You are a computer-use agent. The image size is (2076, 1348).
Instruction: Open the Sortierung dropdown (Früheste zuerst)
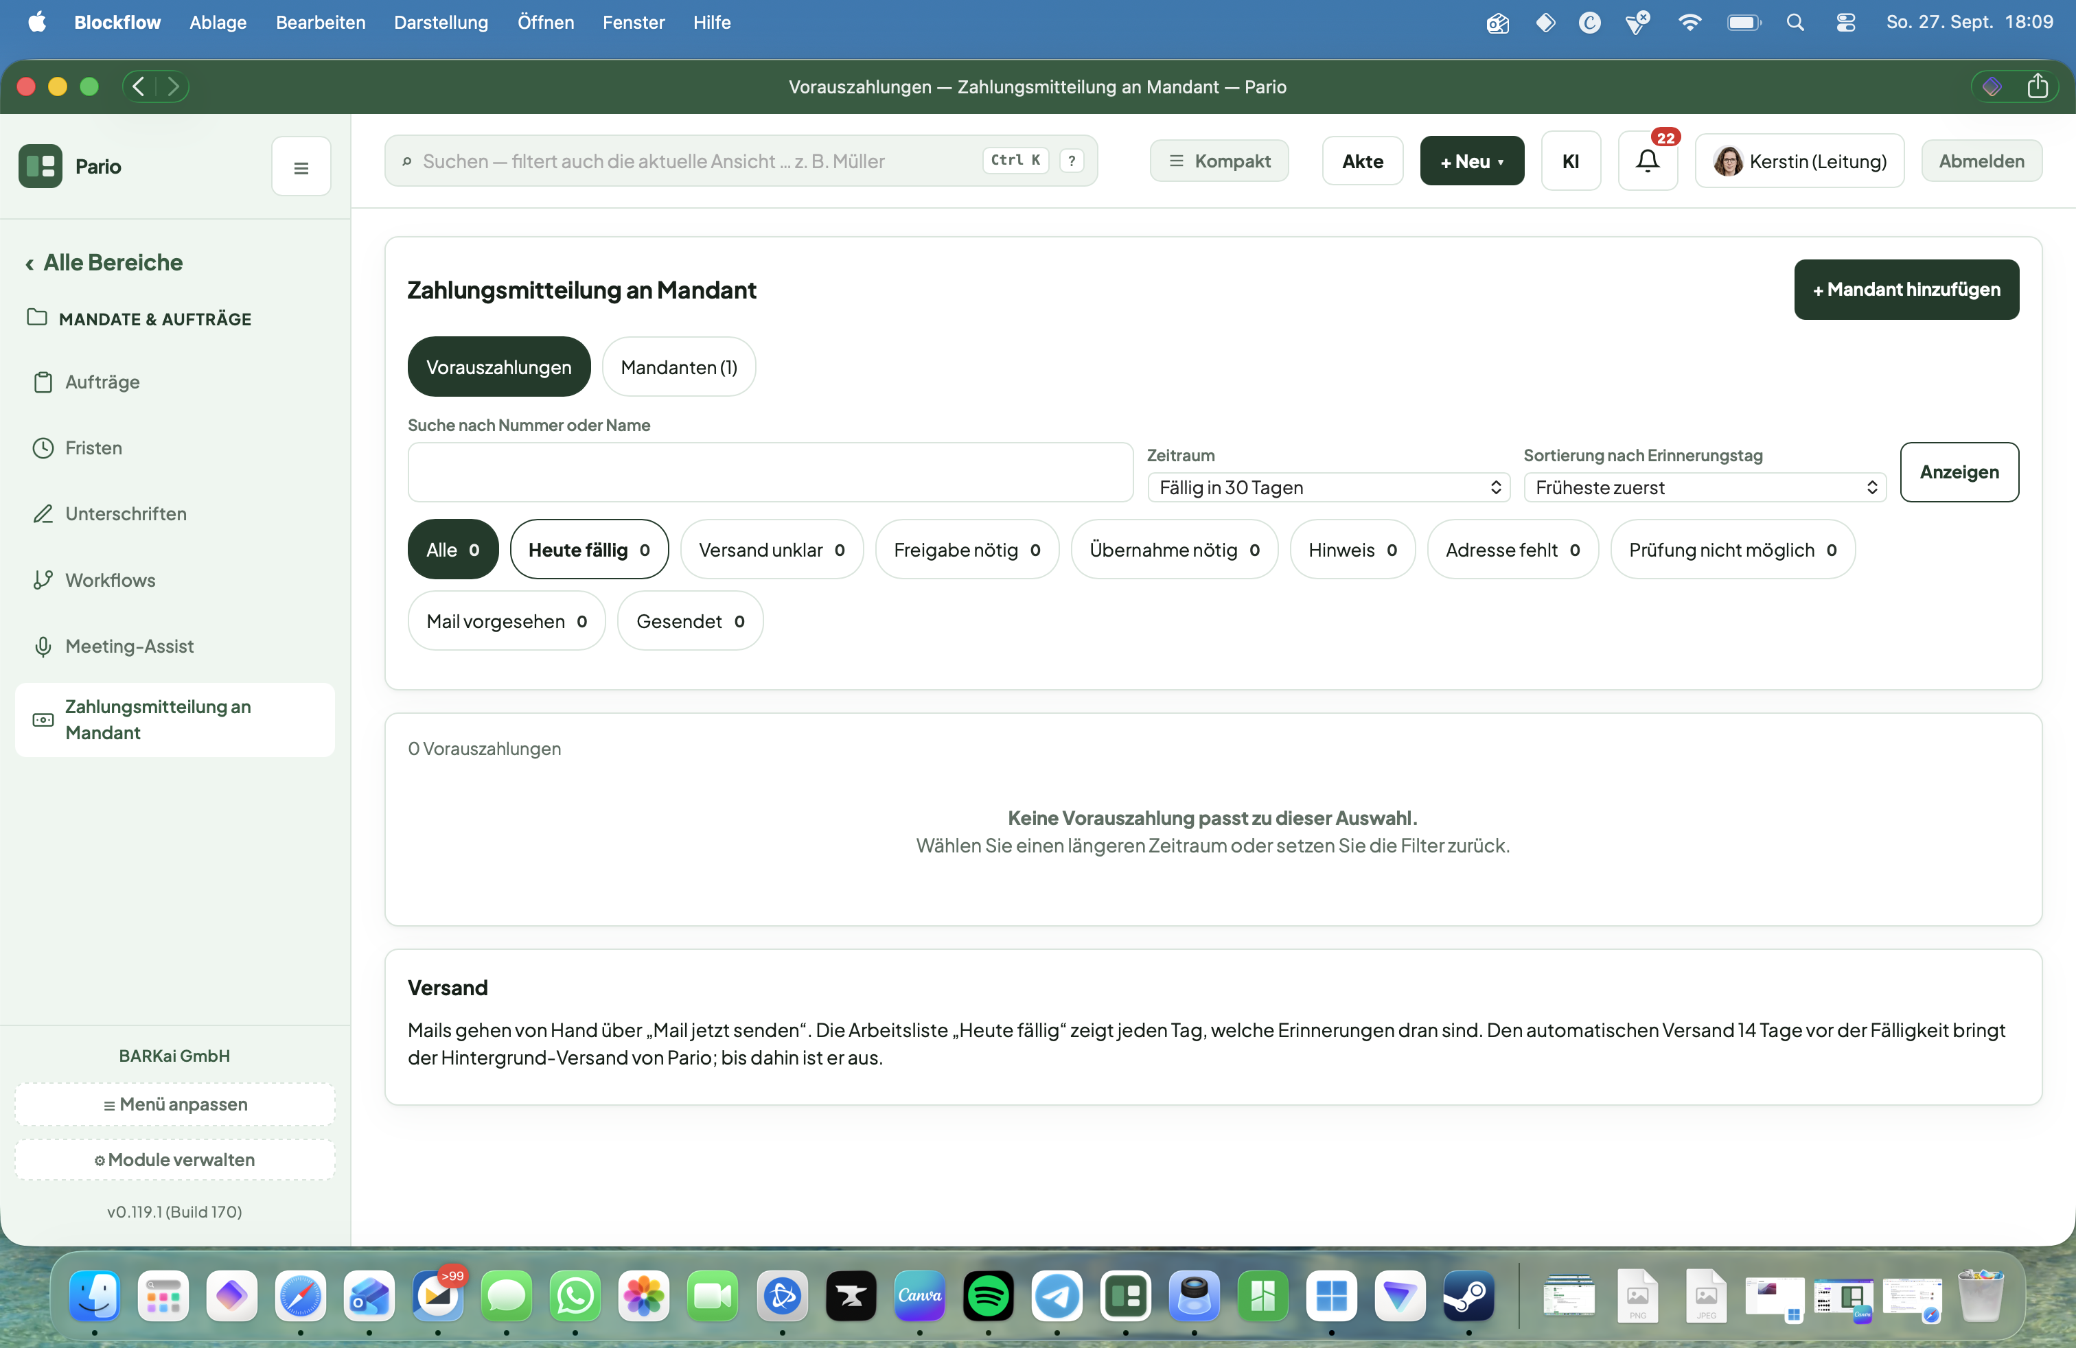point(1705,487)
